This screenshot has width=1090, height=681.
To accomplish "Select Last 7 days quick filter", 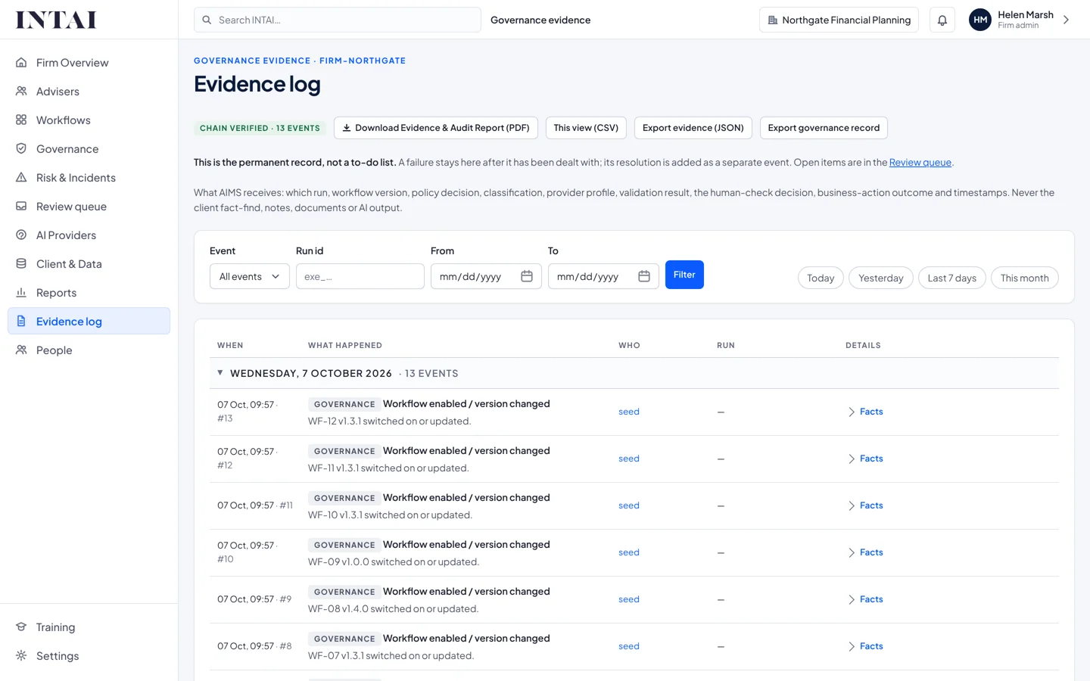I will pyautogui.click(x=952, y=278).
